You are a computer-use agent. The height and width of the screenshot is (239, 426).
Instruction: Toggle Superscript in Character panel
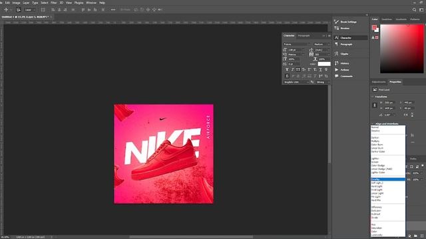coord(309,70)
